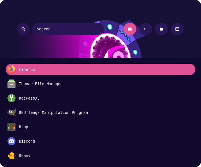
Task: Click the Thunar file drawer icon
Action: click(x=11, y=84)
